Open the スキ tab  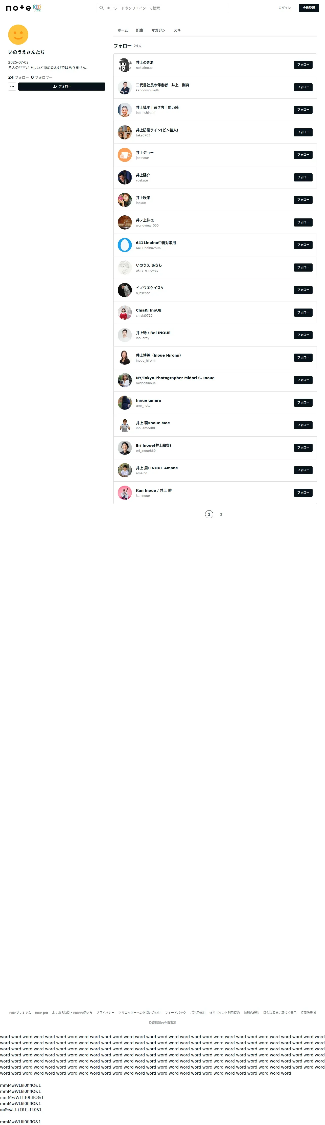point(177,31)
